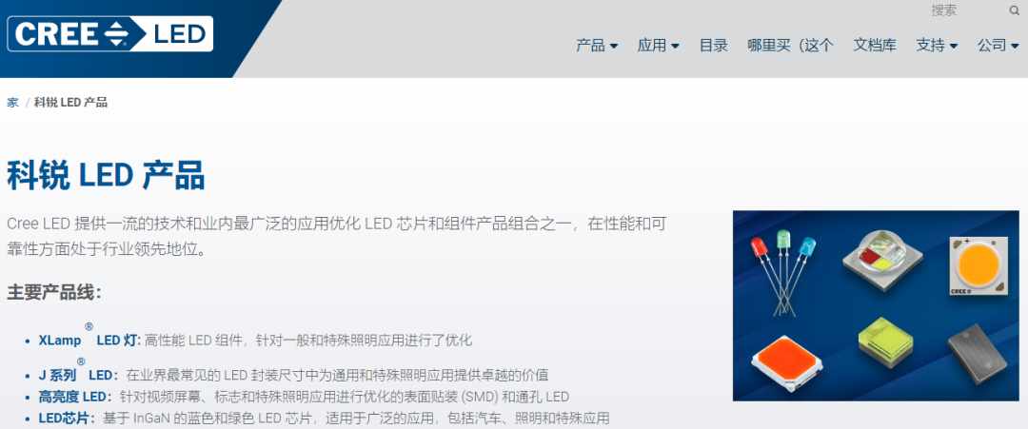Go to 家 breadcrumb link
Screen dimensions: 1028x429
pos(12,102)
